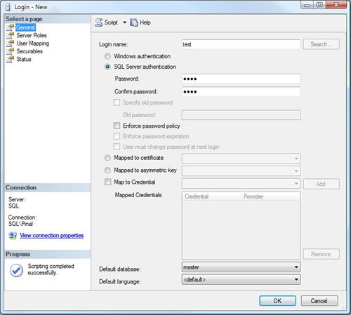
Task: Minimize the Login - New window
Action: click(307, 5)
